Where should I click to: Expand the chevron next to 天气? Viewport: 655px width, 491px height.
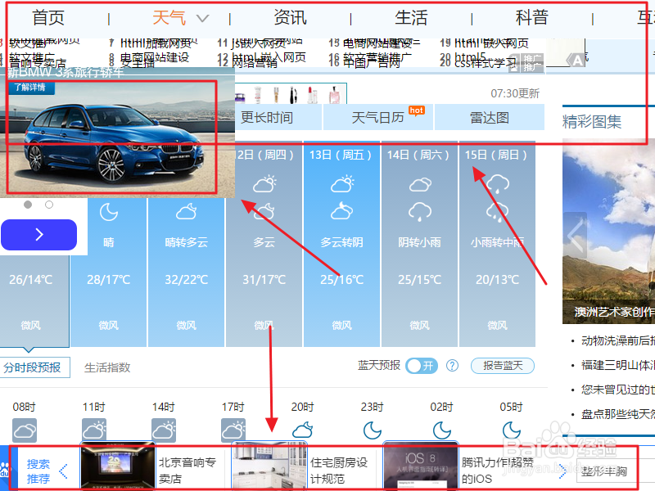click(x=202, y=18)
